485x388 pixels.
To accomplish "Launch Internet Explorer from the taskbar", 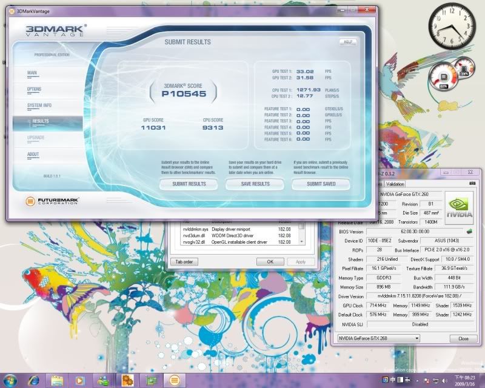I will tap(34, 380).
